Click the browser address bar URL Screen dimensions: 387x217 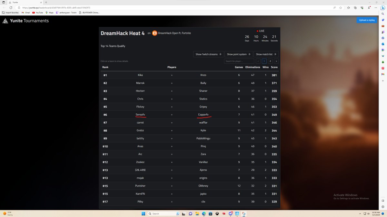[56, 7]
